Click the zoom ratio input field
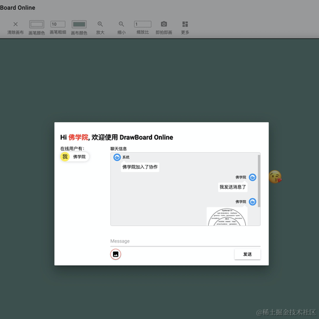 [143, 24]
